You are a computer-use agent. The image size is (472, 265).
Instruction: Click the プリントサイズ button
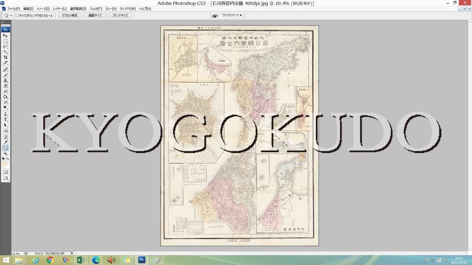(x=120, y=15)
